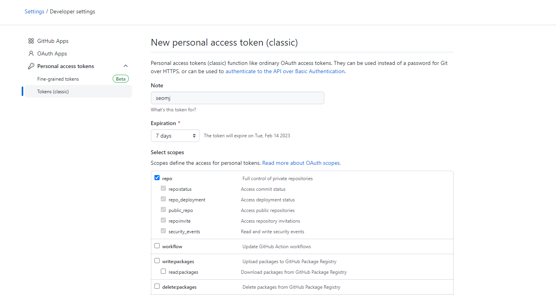Enable the write:packages scope checkbox

[x=157, y=261]
